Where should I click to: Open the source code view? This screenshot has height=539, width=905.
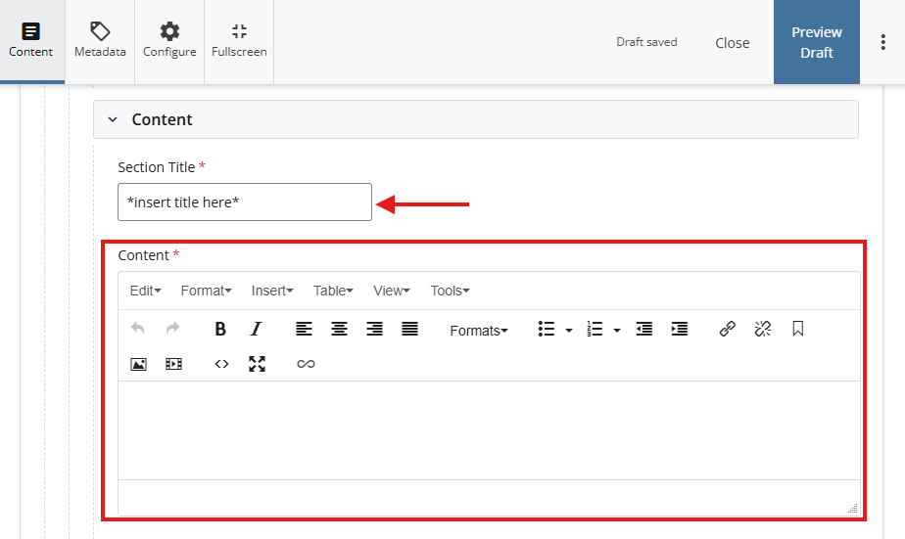(x=221, y=364)
